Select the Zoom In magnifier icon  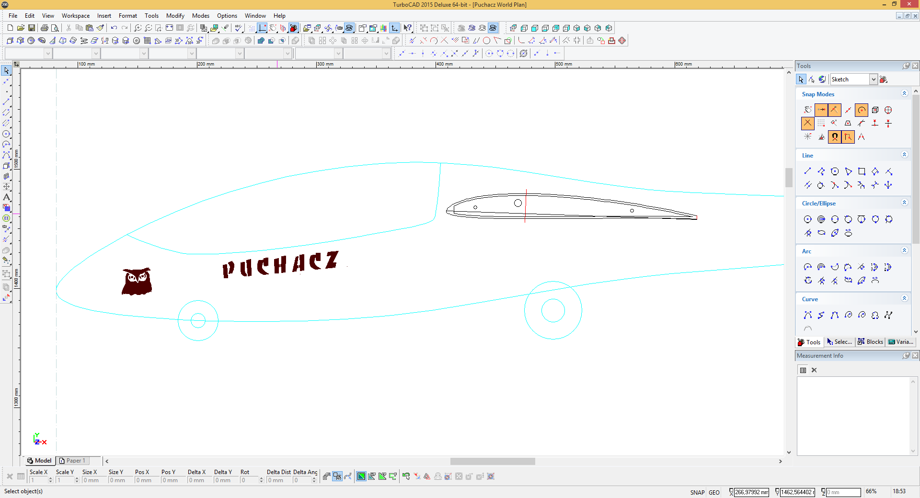point(138,28)
